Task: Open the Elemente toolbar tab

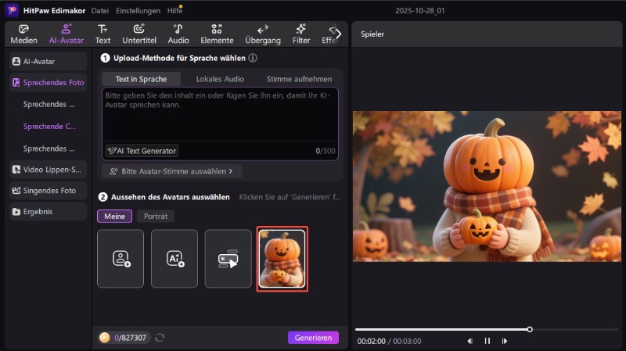Action: 217,34
